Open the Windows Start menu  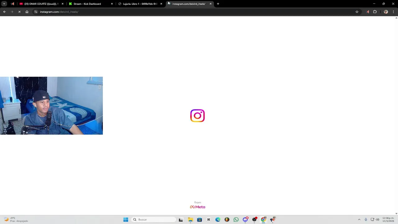point(126,220)
